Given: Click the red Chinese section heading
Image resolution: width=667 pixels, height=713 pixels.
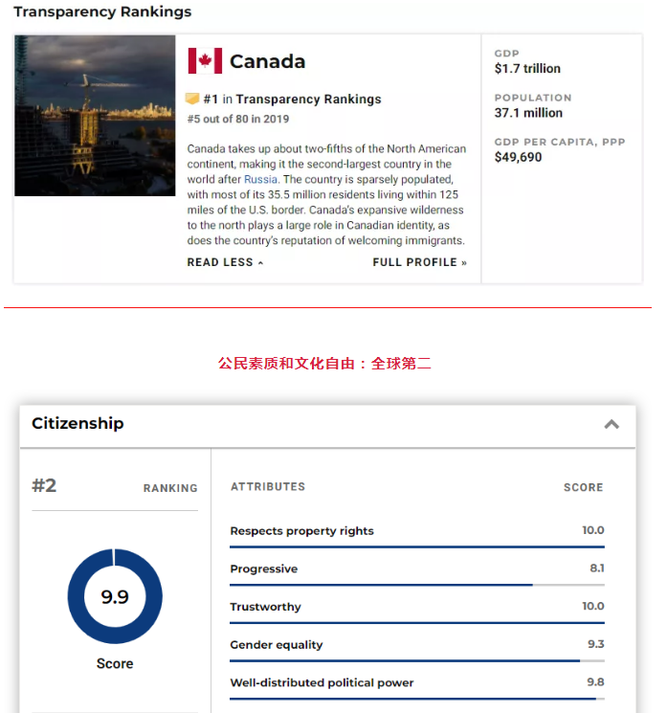Looking at the screenshot, I should click(324, 364).
